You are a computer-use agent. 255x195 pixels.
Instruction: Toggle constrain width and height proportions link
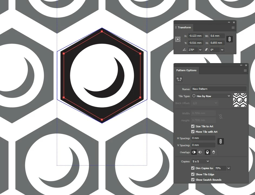[230, 39]
